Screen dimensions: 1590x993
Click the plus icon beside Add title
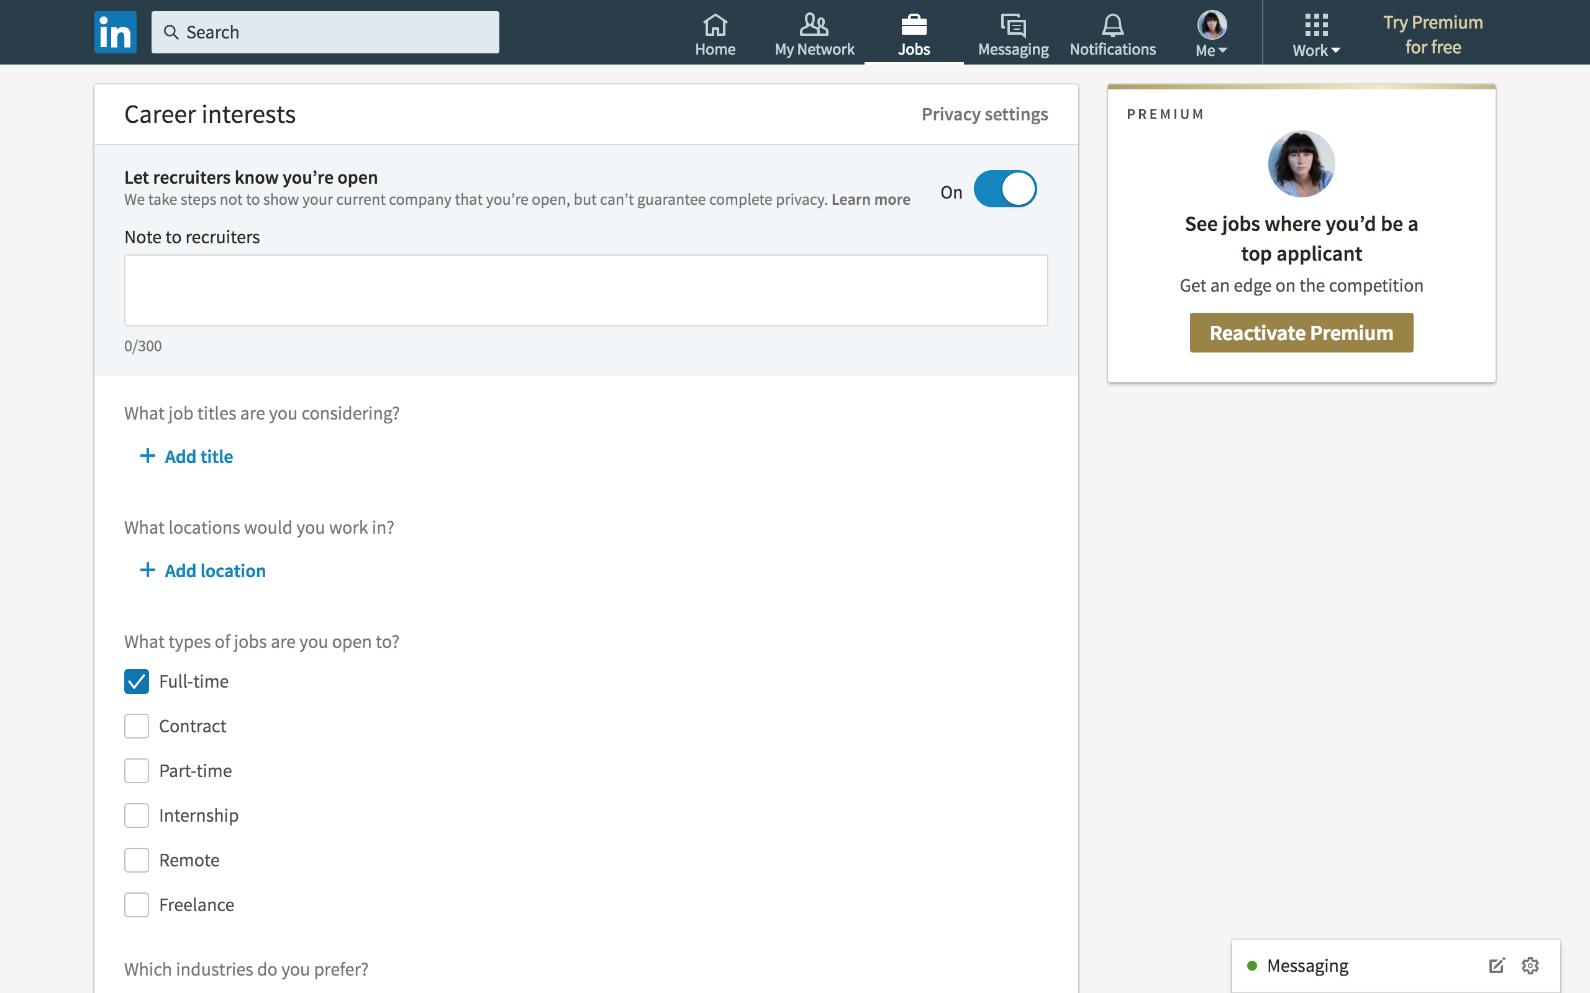pyautogui.click(x=148, y=456)
